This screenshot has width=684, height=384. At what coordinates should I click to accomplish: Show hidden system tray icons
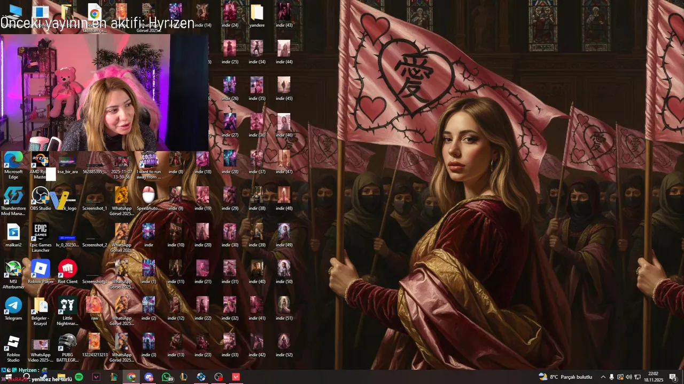[603, 377]
